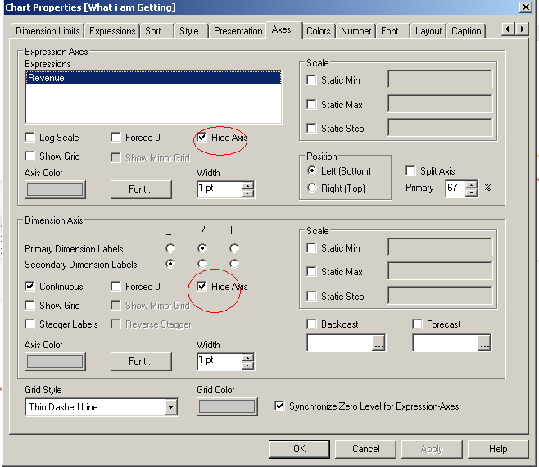Set Secondary Dimension Labels to vertical
Viewport: 539px width, 467px height.
pos(234,264)
